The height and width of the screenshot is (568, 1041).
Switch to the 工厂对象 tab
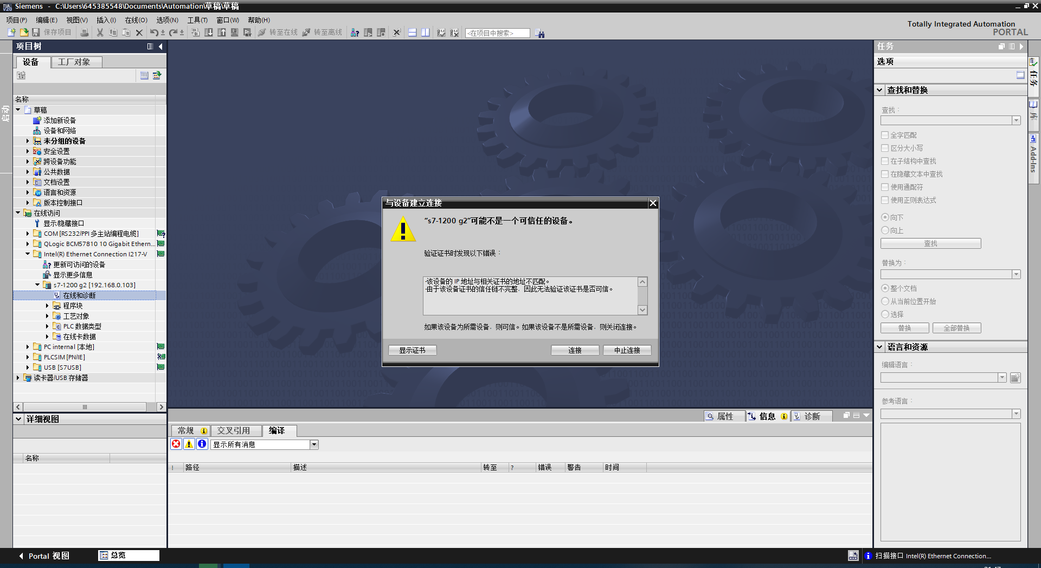click(x=76, y=62)
